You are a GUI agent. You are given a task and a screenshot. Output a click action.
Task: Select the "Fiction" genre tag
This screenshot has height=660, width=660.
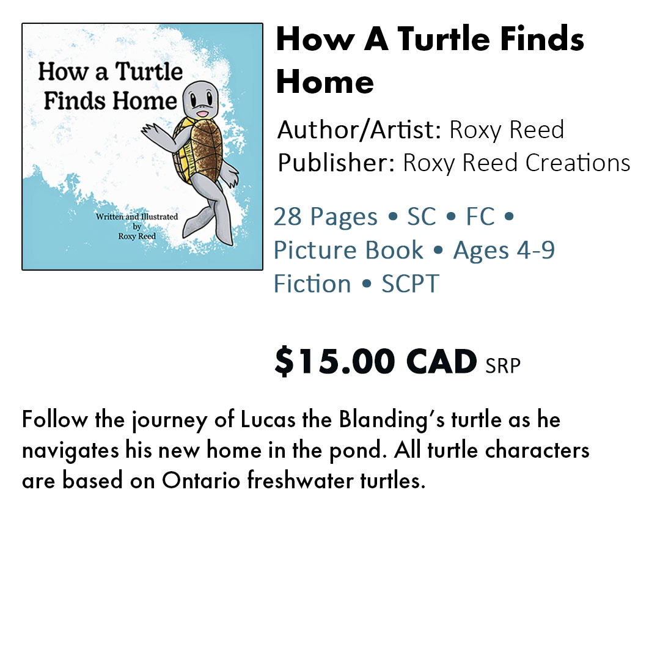point(312,284)
